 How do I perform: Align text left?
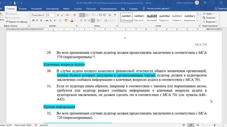[81, 20]
